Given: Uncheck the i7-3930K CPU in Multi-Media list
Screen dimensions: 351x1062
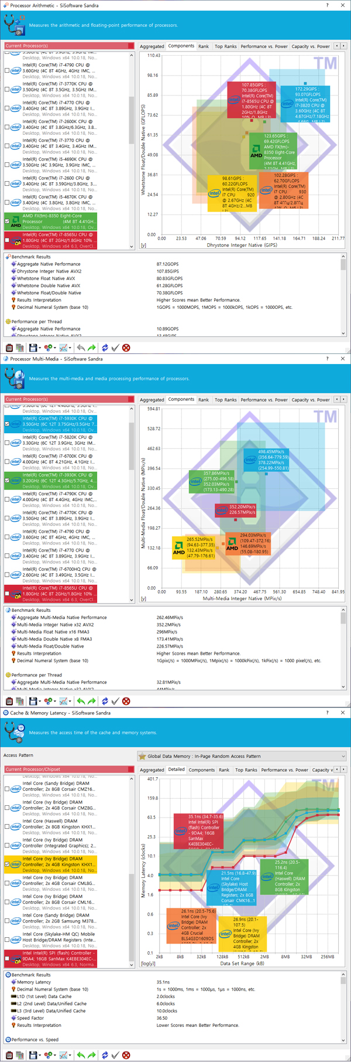Looking at the screenshot, I should (x=7, y=481).
